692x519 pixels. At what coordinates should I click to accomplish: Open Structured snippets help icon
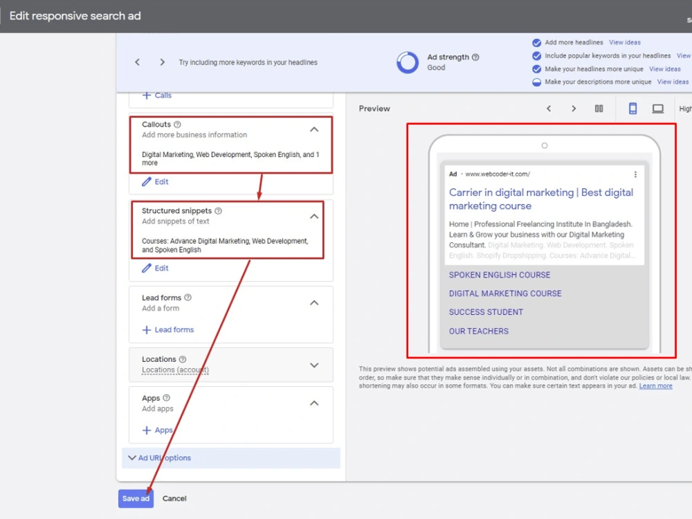[x=218, y=211]
